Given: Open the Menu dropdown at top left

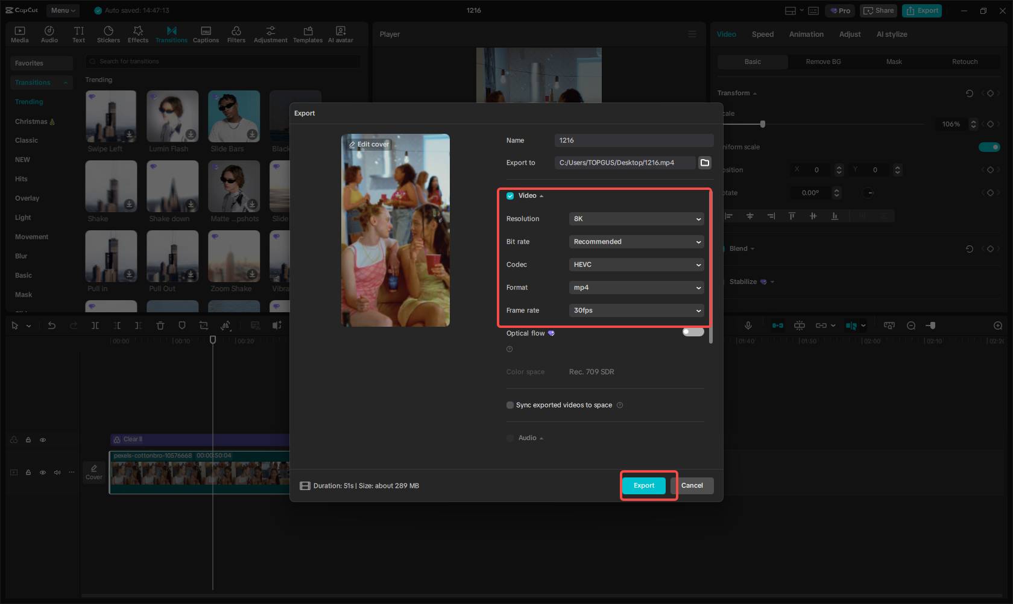Looking at the screenshot, I should point(63,10).
